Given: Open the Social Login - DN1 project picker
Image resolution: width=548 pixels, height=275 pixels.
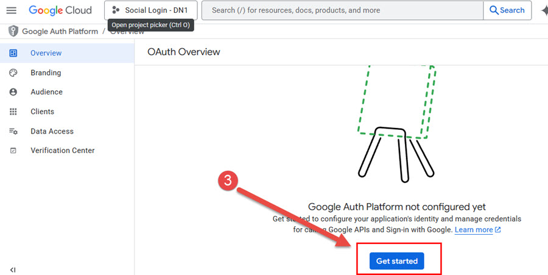Looking at the screenshot, I should (150, 10).
